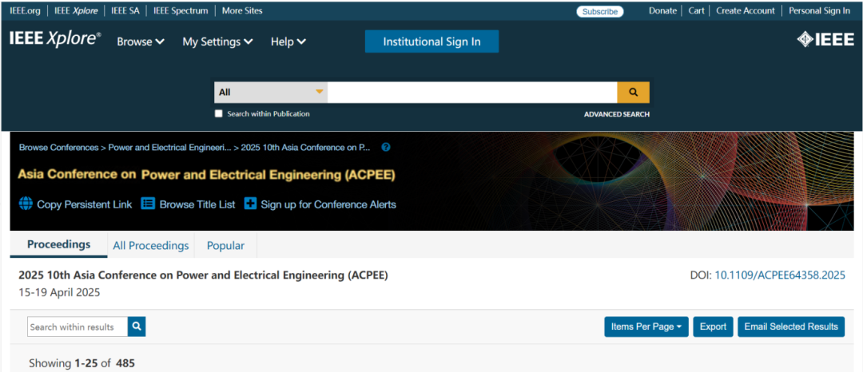The image size is (863, 372).
Task: Click the IEEE logo at top right
Action: click(x=825, y=40)
